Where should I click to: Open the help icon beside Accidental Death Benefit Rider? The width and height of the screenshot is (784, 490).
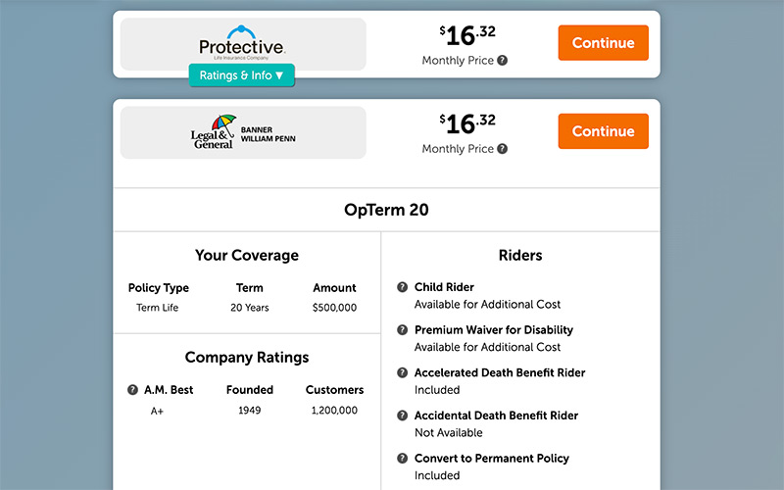(402, 416)
